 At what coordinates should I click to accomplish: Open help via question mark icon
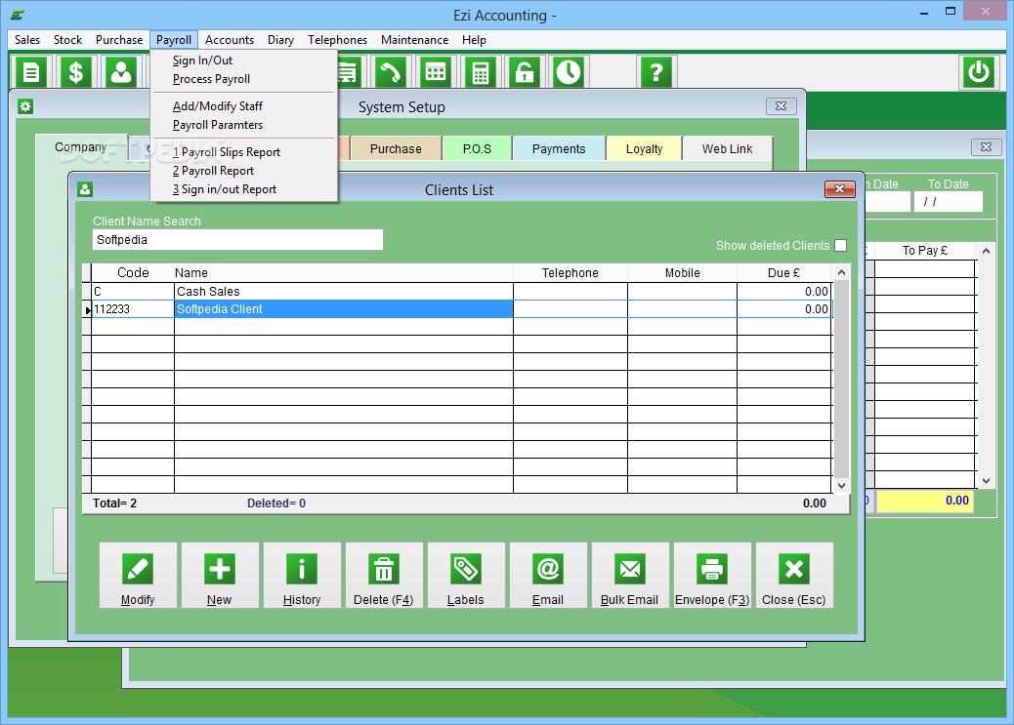tap(656, 72)
